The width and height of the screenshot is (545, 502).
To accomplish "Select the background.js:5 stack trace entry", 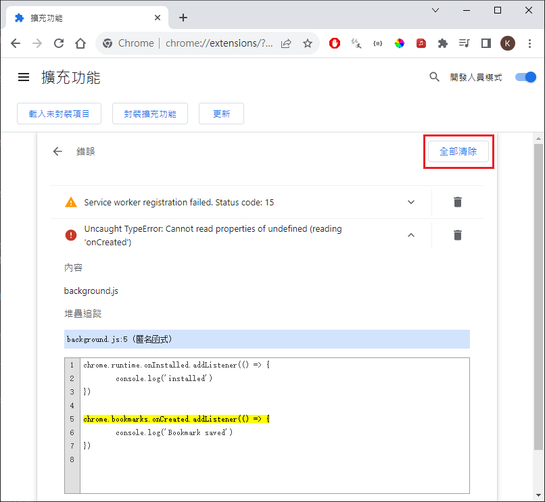I will pos(266,339).
